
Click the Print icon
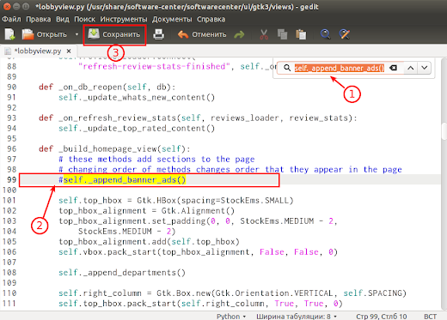(158, 34)
